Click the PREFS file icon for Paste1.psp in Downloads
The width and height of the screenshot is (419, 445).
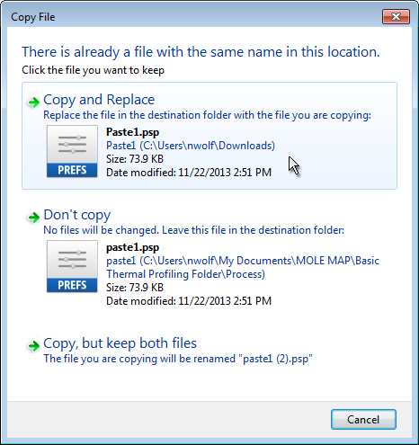72,151
